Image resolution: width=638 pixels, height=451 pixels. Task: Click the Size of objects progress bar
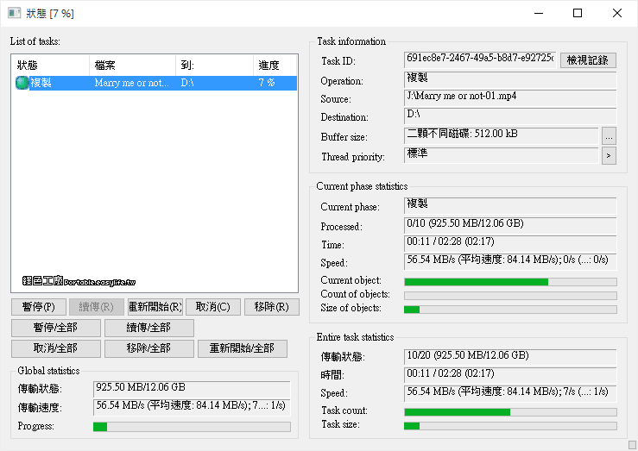pos(510,310)
